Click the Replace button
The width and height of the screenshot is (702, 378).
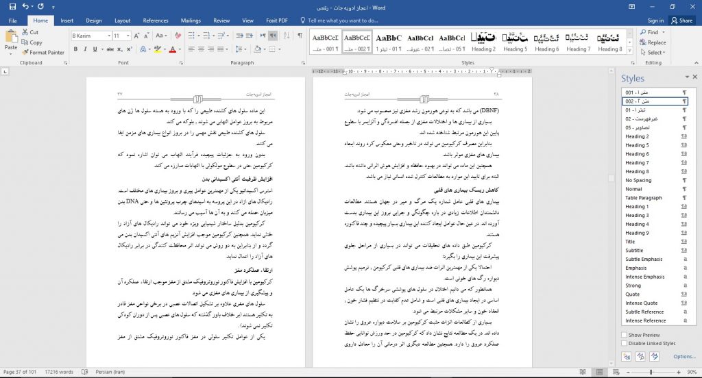653,42
